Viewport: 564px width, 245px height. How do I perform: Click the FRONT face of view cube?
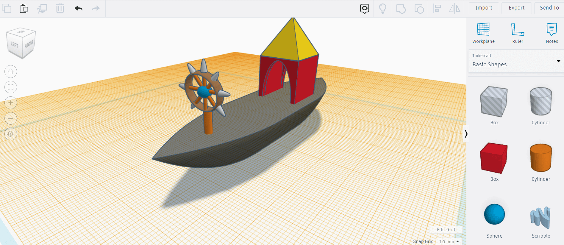pos(29,45)
